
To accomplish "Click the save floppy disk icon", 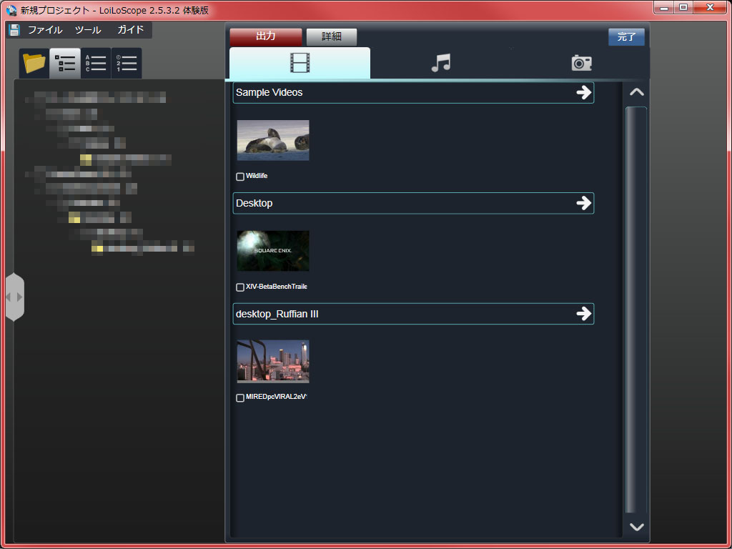I will 14,30.
